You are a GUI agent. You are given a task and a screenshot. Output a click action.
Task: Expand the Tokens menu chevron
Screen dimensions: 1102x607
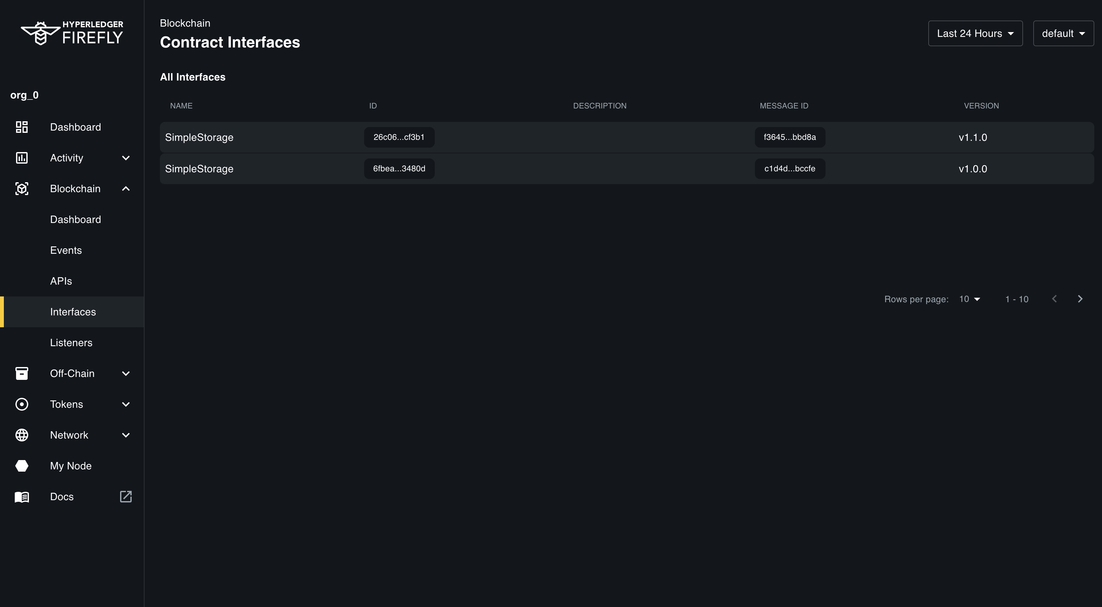(126, 404)
